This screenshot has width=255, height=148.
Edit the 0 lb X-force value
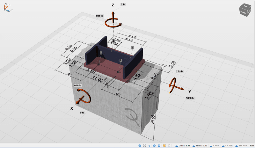click(x=82, y=113)
